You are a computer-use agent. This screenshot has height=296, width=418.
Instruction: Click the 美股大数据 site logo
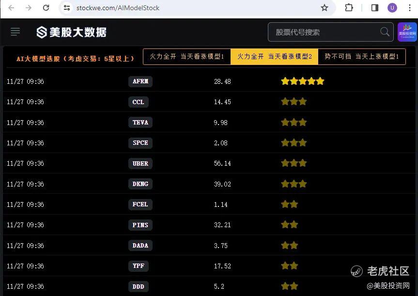click(x=72, y=32)
